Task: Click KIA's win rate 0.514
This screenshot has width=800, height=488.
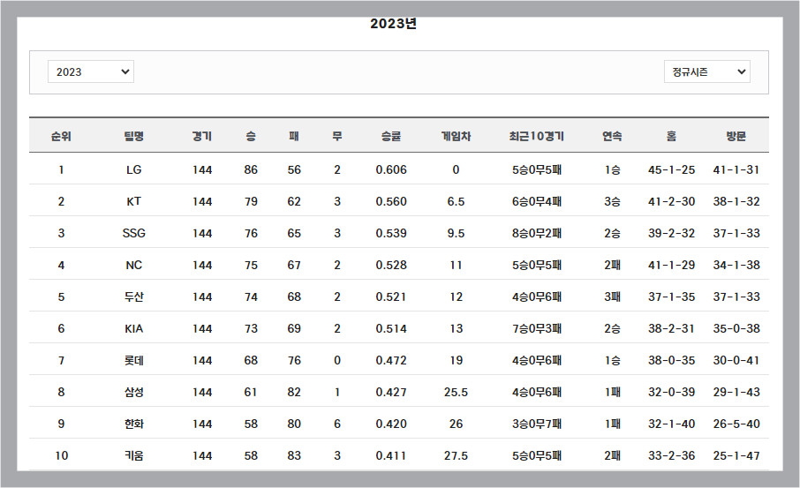Action: tap(391, 329)
